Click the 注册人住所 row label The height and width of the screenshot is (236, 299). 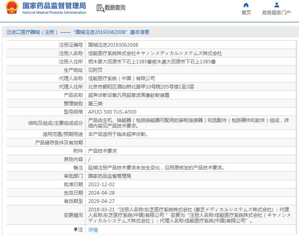(x=71, y=62)
